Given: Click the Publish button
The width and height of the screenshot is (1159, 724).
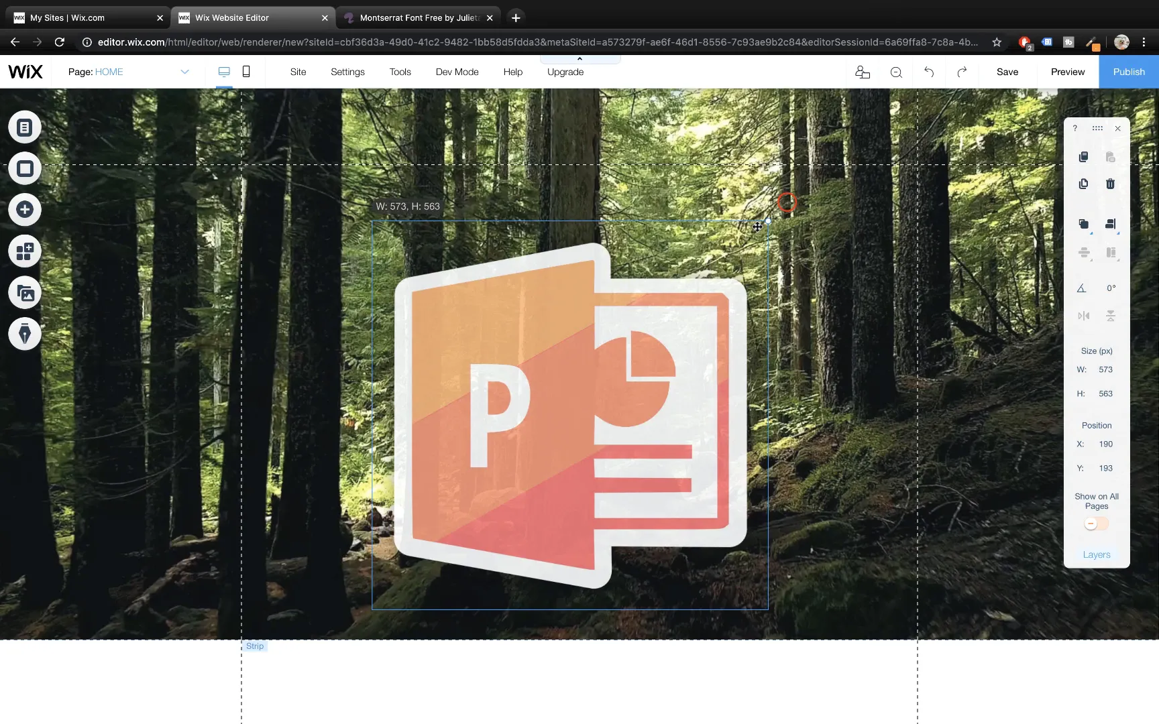Looking at the screenshot, I should [1129, 72].
